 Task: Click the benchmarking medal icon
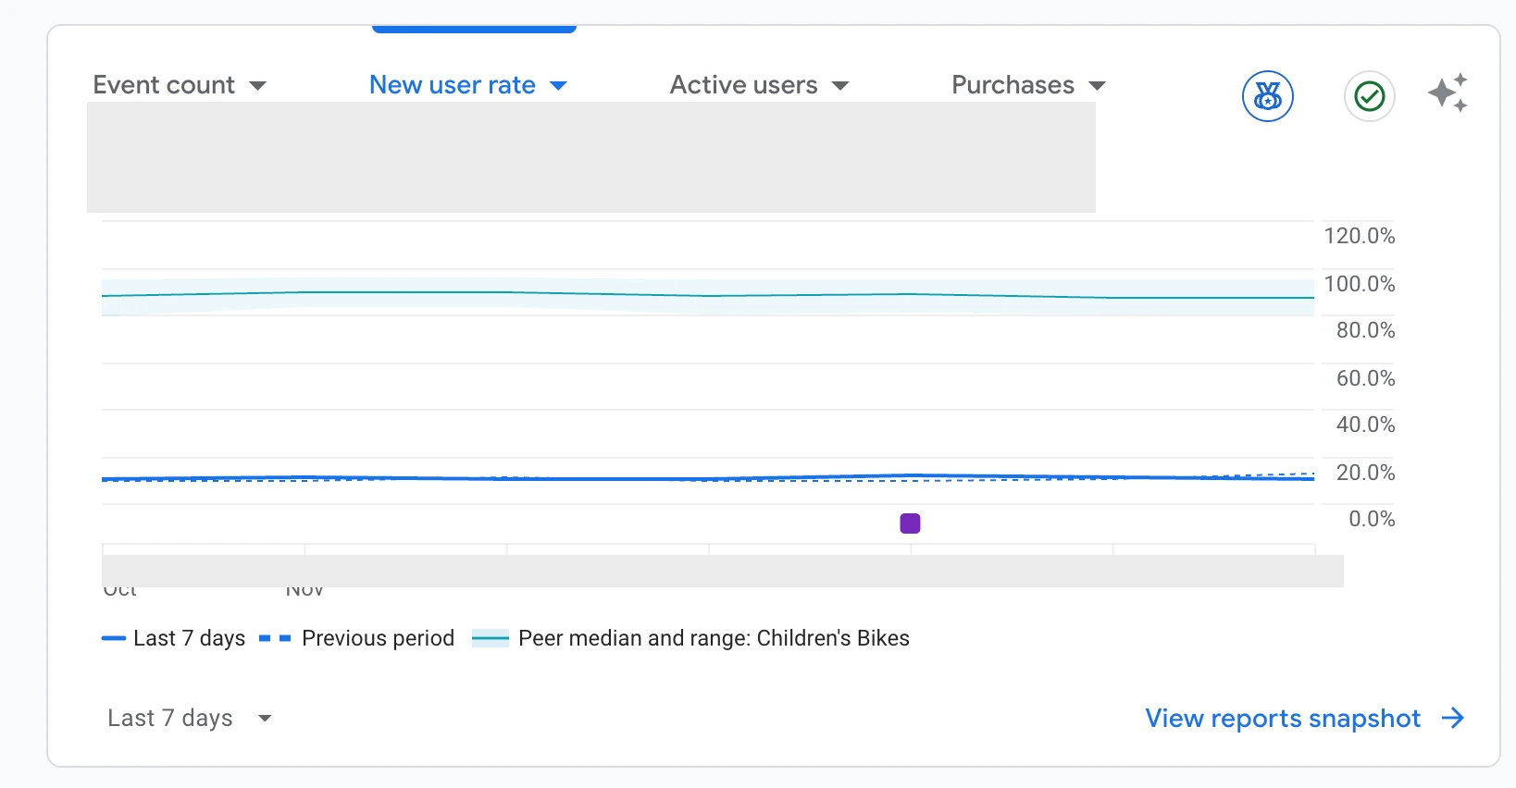coord(1267,96)
